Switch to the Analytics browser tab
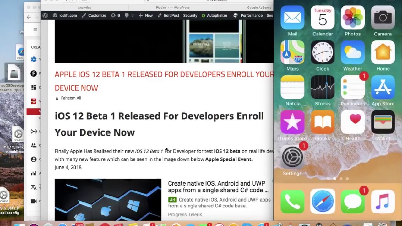402x226 pixels. [x=84, y=8]
